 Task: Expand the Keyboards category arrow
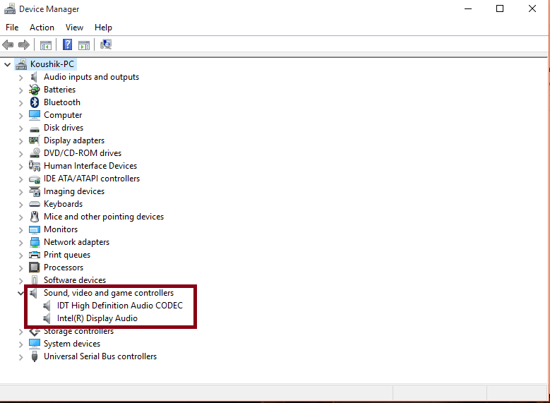(20, 205)
